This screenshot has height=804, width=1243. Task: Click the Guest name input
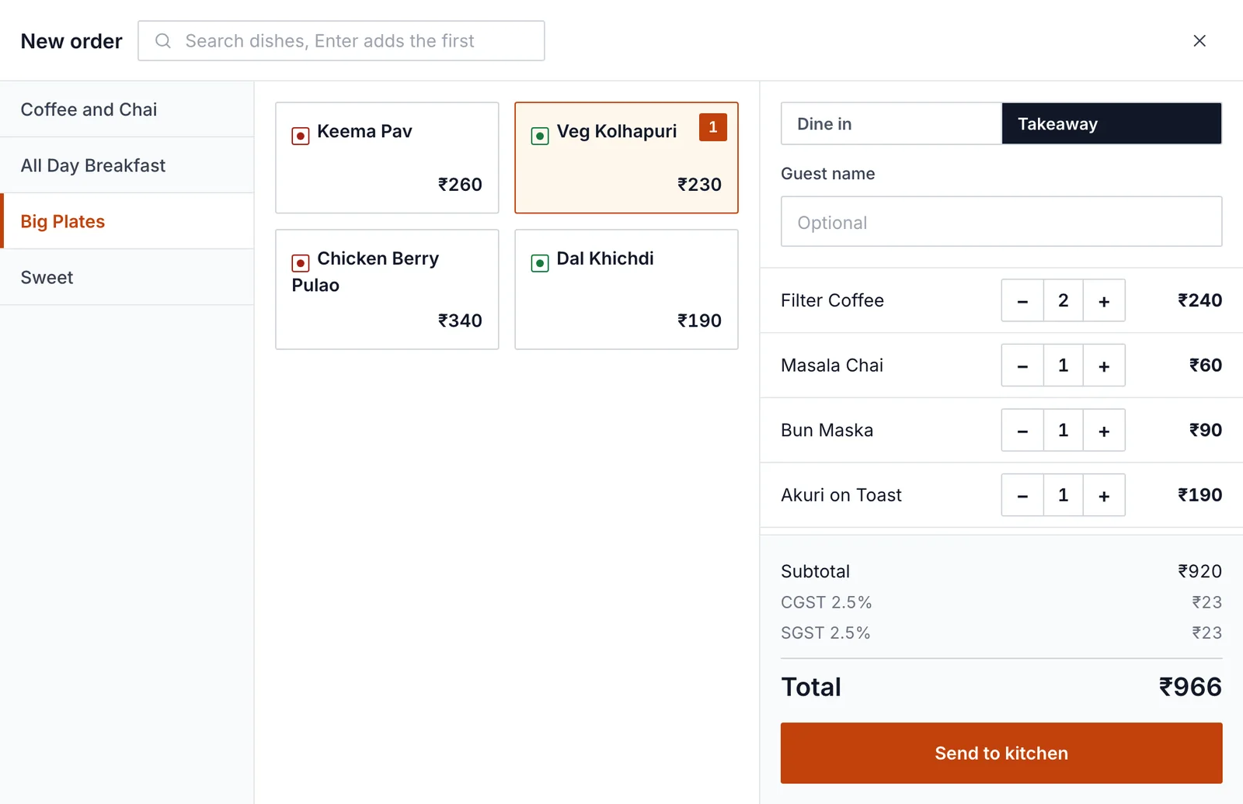click(1001, 222)
